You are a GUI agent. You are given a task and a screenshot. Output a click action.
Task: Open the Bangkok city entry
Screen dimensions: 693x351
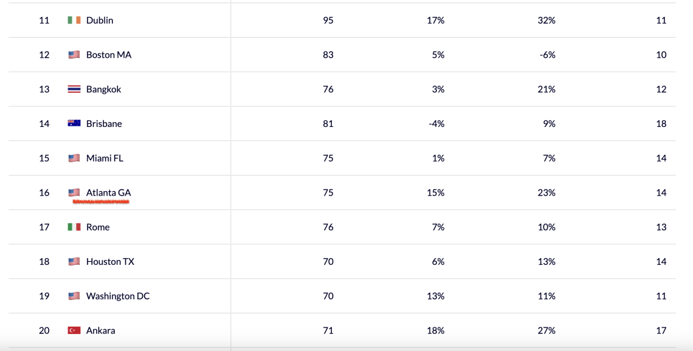click(x=103, y=89)
